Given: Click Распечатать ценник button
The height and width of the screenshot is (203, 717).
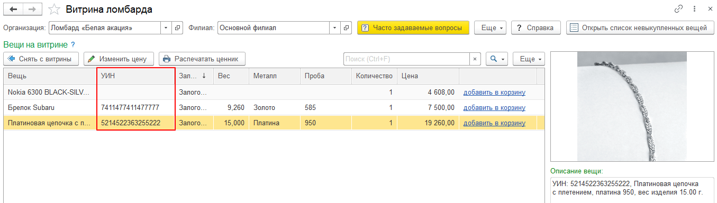Looking at the screenshot, I should tap(202, 59).
